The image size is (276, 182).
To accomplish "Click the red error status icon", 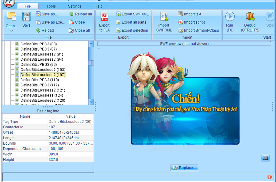I will (x=270, y=177).
